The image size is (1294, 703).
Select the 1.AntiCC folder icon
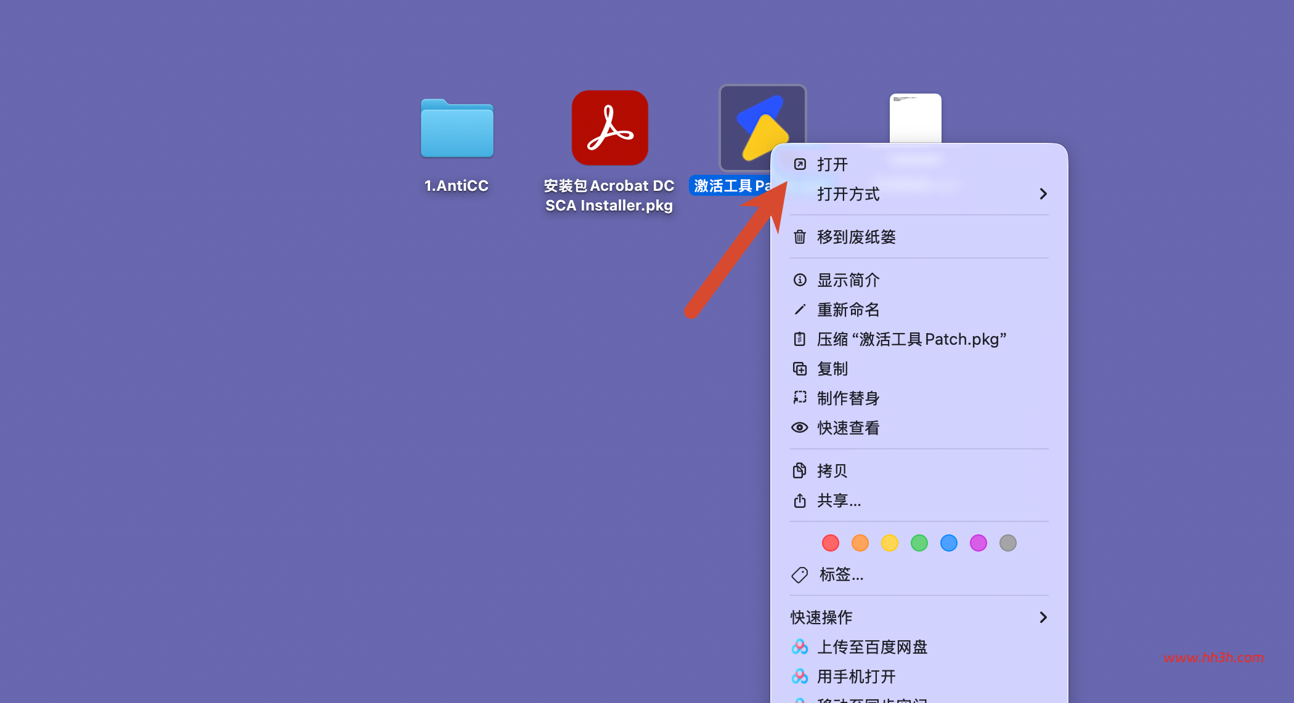click(x=457, y=128)
